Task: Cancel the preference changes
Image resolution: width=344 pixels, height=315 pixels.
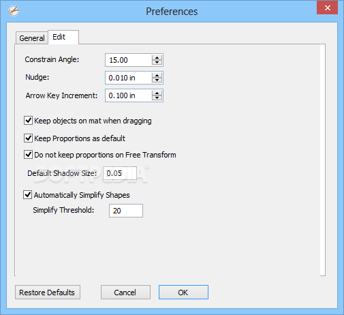Action: click(x=125, y=292)
